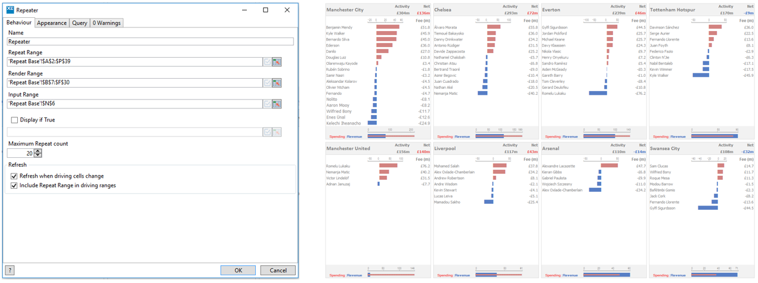Close the Repeater dialog window
This screenshot has width=758, height=283.
tap(287, 10)
